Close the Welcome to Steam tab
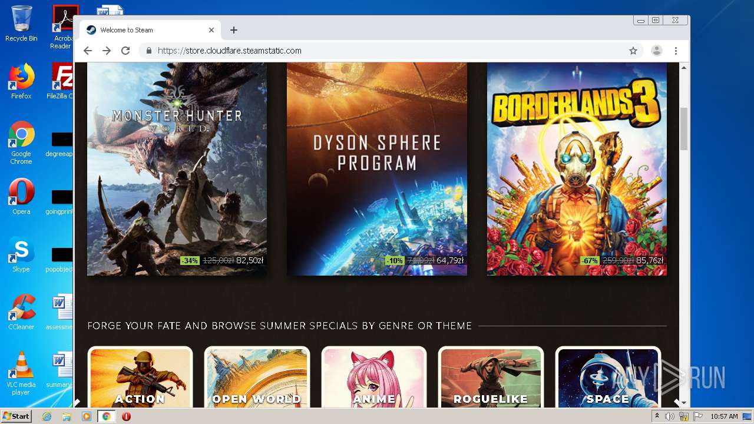 211,30
